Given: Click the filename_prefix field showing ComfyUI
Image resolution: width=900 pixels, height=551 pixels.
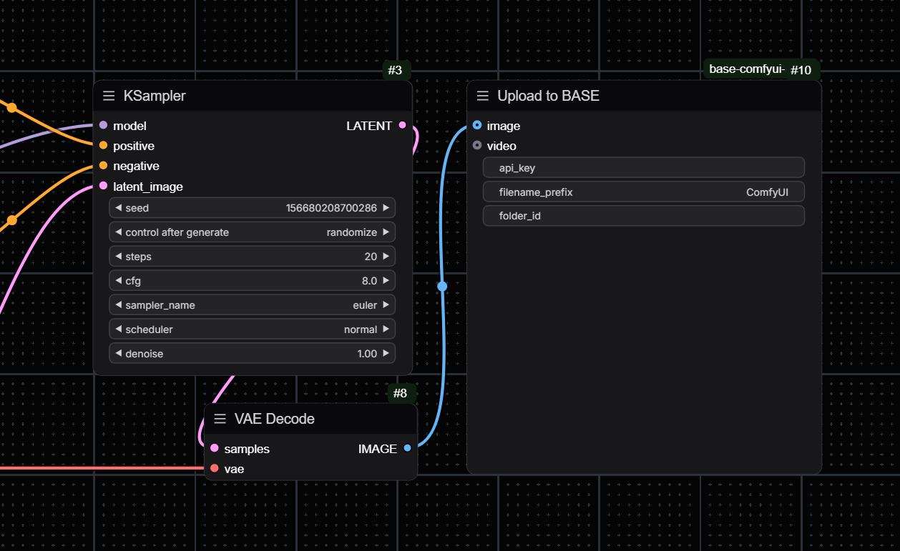Looking at the screenshot, I should [x=642, y=192].
